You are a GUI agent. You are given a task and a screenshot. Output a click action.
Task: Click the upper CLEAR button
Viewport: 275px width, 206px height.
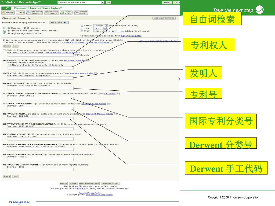point(15,46)
